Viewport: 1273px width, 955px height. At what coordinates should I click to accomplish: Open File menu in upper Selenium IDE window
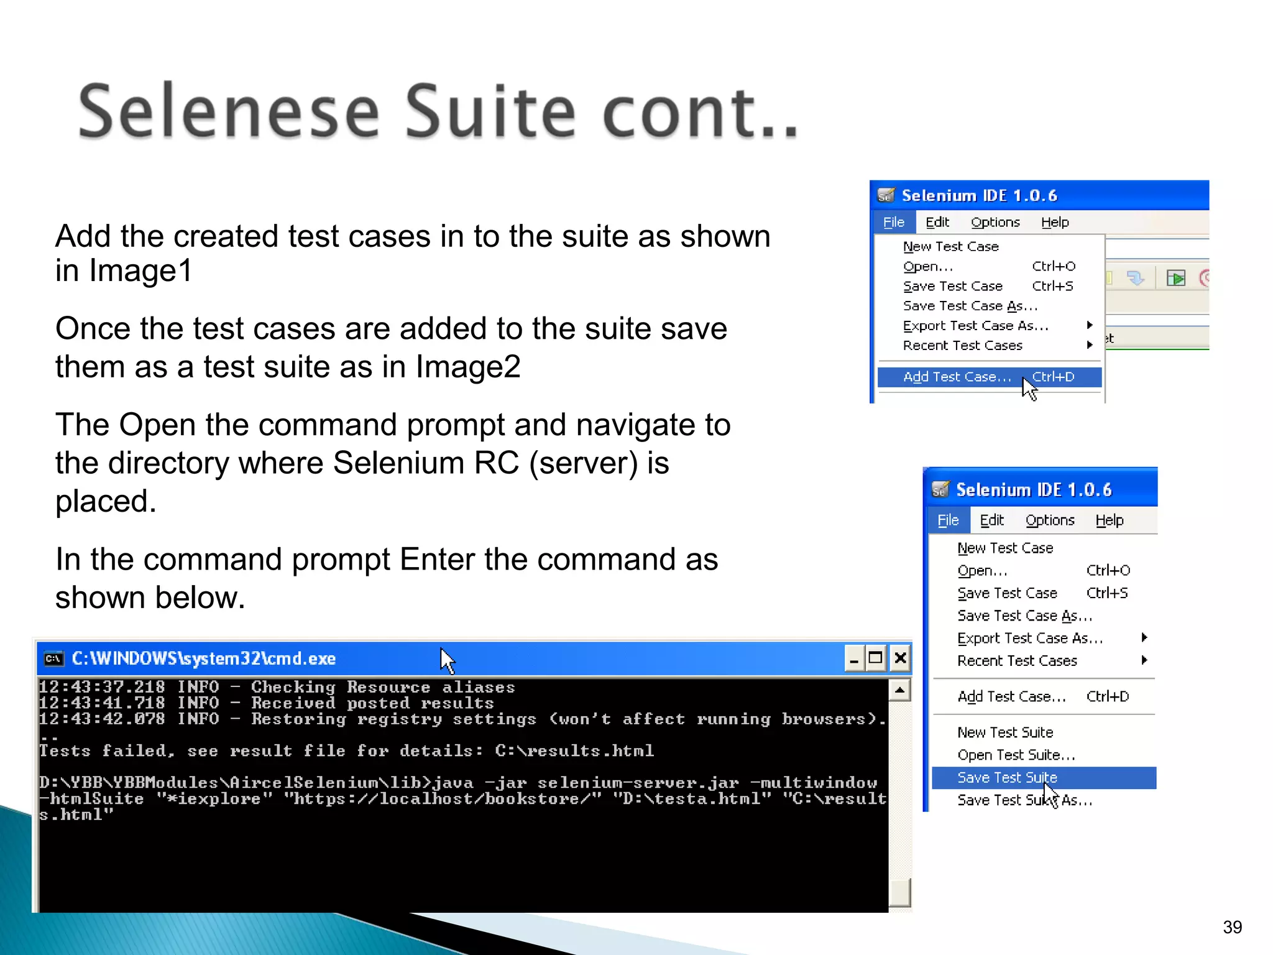tap(894, 222)
